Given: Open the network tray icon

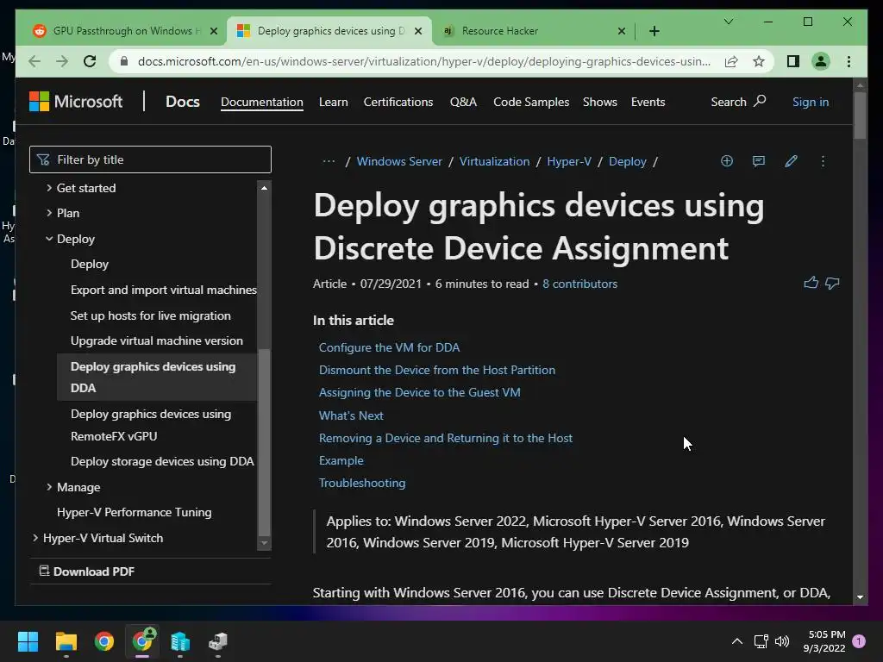Looking at the screenshot, I should (x=761, y=641).
